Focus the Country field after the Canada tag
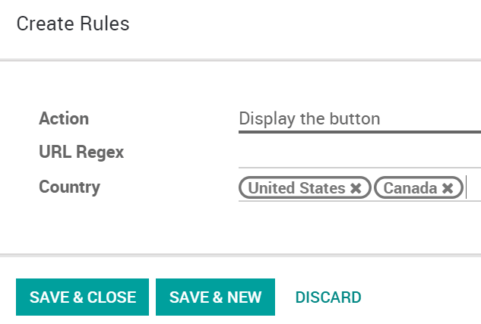Screen dimensions: 481x324 [x=472, y=187]
